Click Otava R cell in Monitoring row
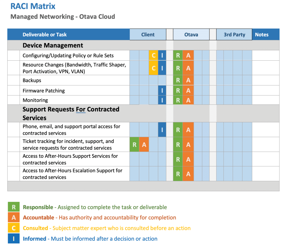This screenshot has width=287, height=247. tap(178, 100)
